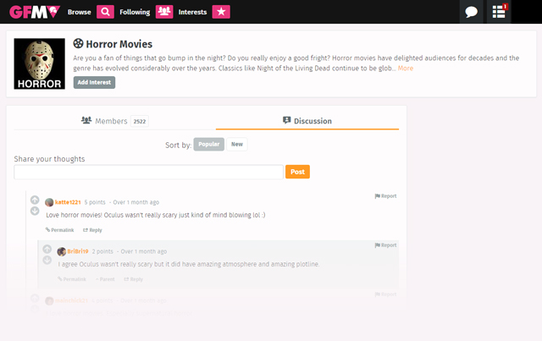
Task: Click the orange Post button
Action: 297,172
